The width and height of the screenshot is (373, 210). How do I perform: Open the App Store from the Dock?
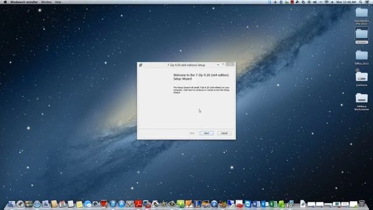(121, 204)
